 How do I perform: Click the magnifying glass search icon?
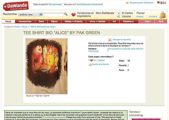point(66,14)
